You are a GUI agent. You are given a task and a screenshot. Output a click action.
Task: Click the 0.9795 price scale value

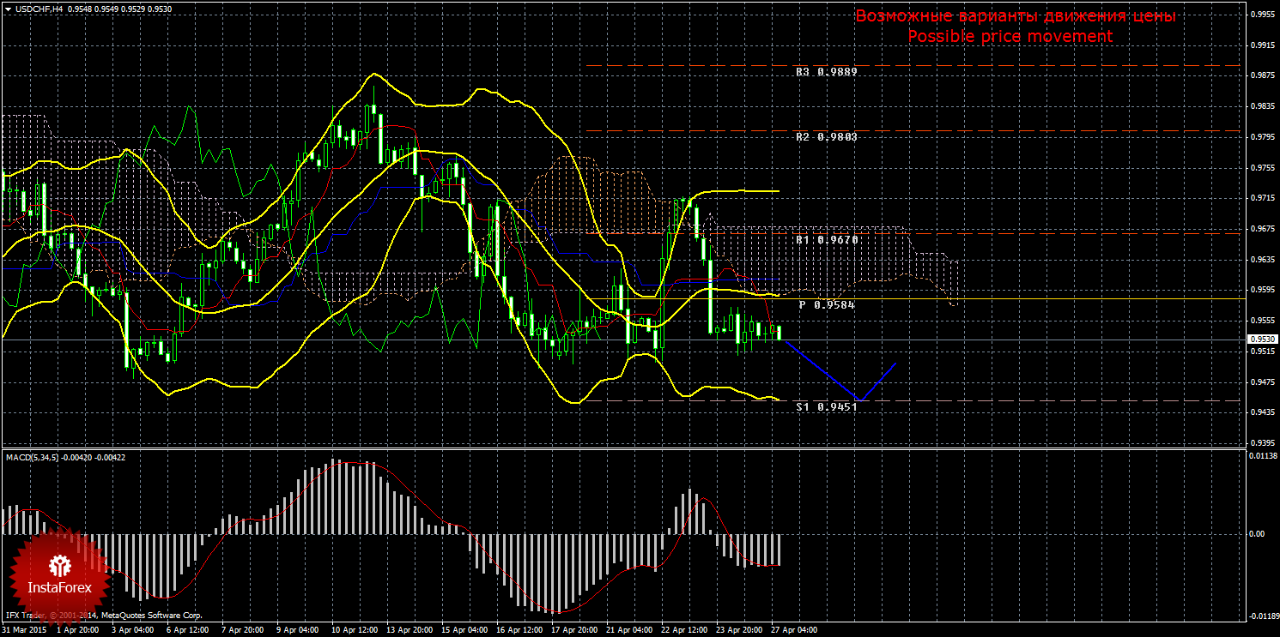click(x=1261, y=137)
